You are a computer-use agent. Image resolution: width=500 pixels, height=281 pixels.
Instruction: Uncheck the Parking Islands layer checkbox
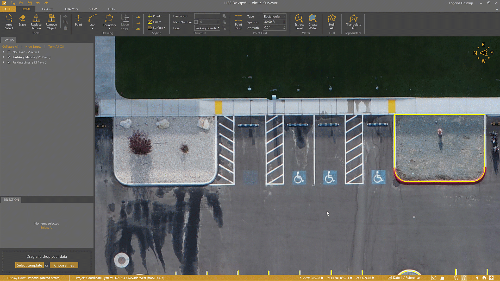click(9, 57)
